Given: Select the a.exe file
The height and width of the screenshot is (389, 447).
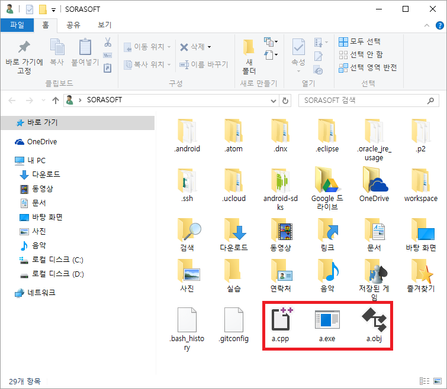Looking at the screenshot, I should point(327,325).
